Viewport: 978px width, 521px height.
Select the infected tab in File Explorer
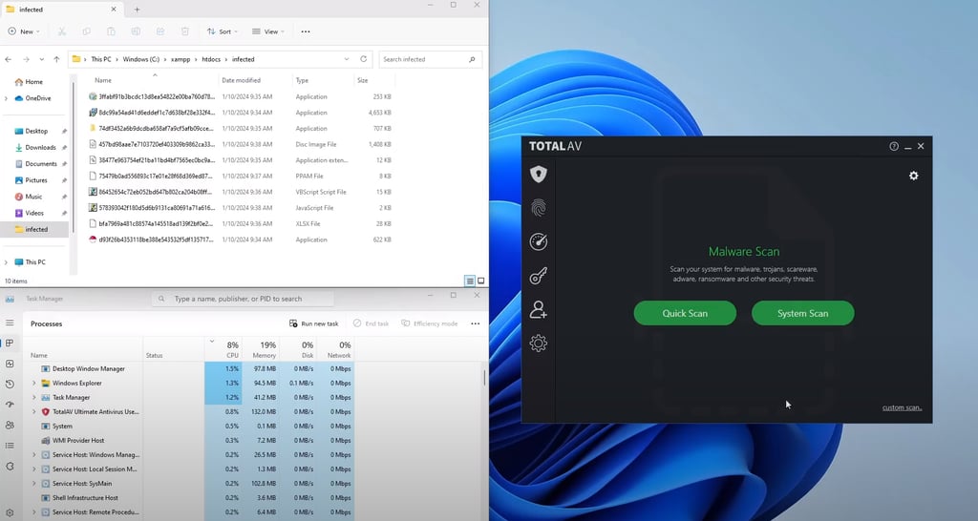(x=60, y=10)
